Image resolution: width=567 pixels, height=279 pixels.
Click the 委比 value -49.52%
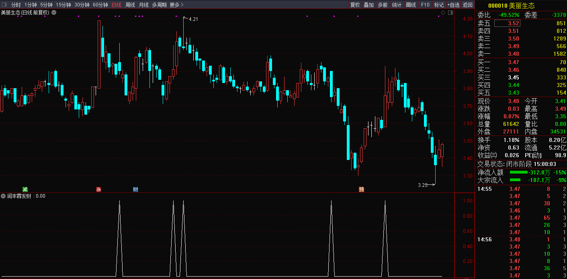pyautogui.click(x=509, y=15)
